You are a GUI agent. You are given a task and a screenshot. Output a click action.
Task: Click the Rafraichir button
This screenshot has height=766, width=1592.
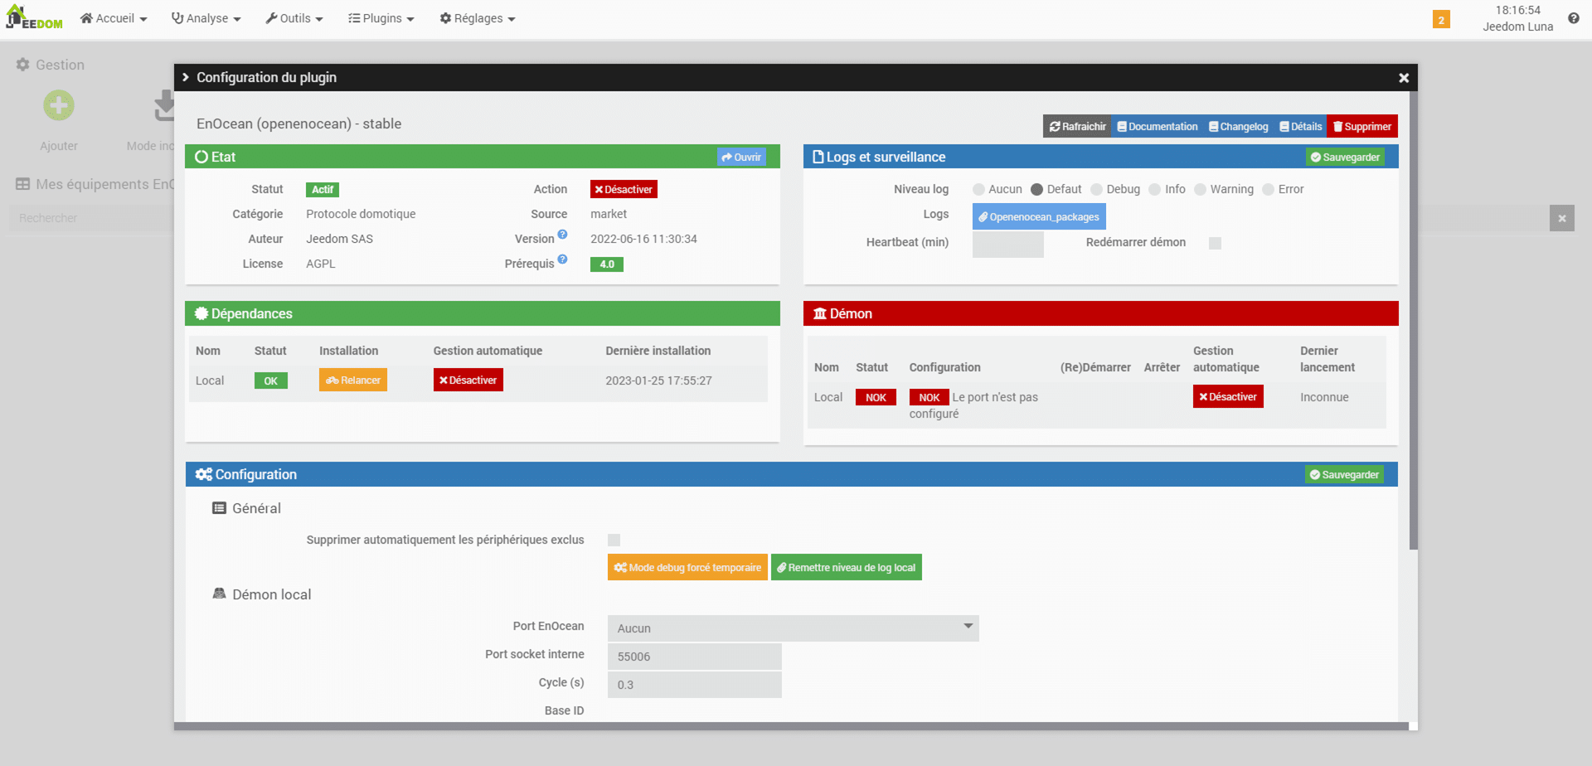1077,126
